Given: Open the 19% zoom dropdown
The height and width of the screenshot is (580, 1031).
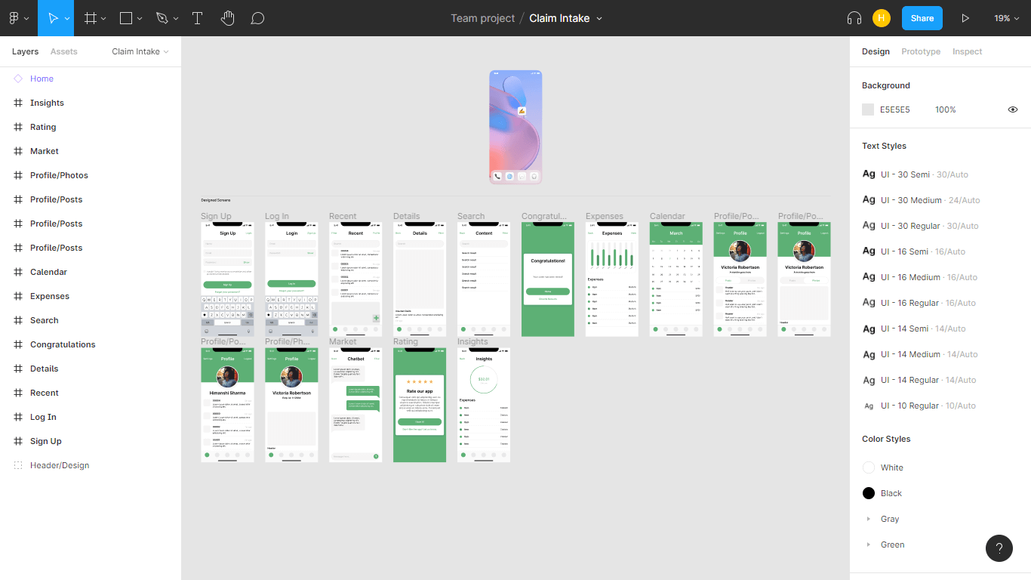Looking at the screenshot, I should [x=1006, y=18].
